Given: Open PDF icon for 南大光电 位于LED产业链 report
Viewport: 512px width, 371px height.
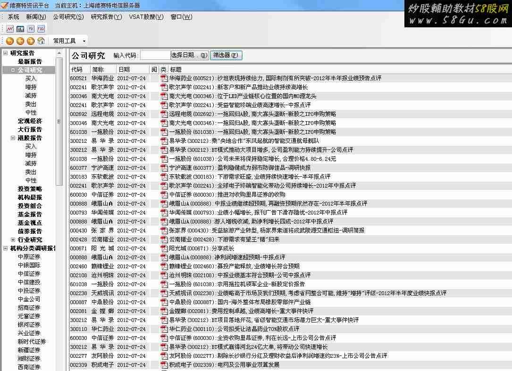Looking at the screenshot, I should [164, 96].
